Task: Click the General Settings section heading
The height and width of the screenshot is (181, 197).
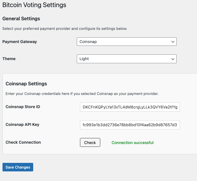Action: 21,18
